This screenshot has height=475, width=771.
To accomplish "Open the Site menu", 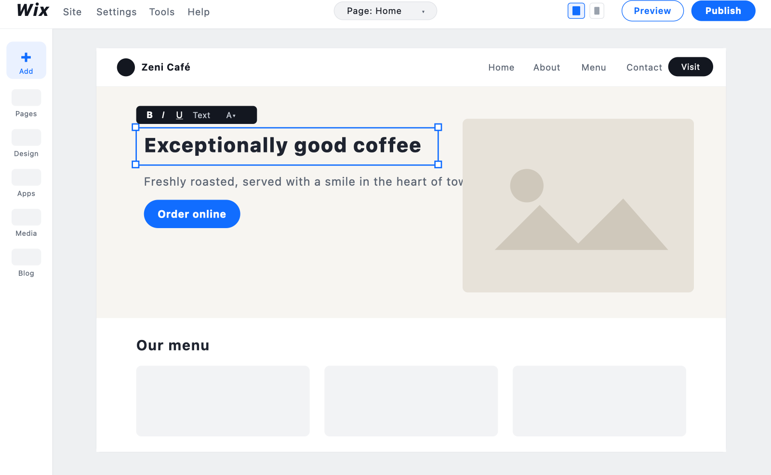I will (x=72, y=12).
